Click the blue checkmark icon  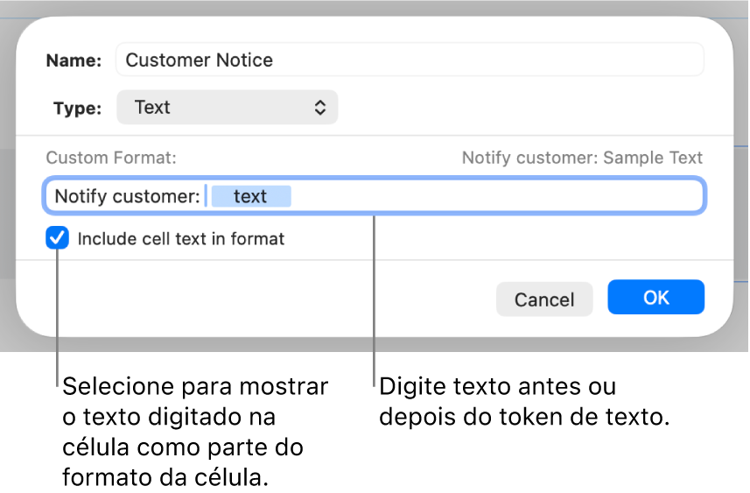[x=58, y=238]
